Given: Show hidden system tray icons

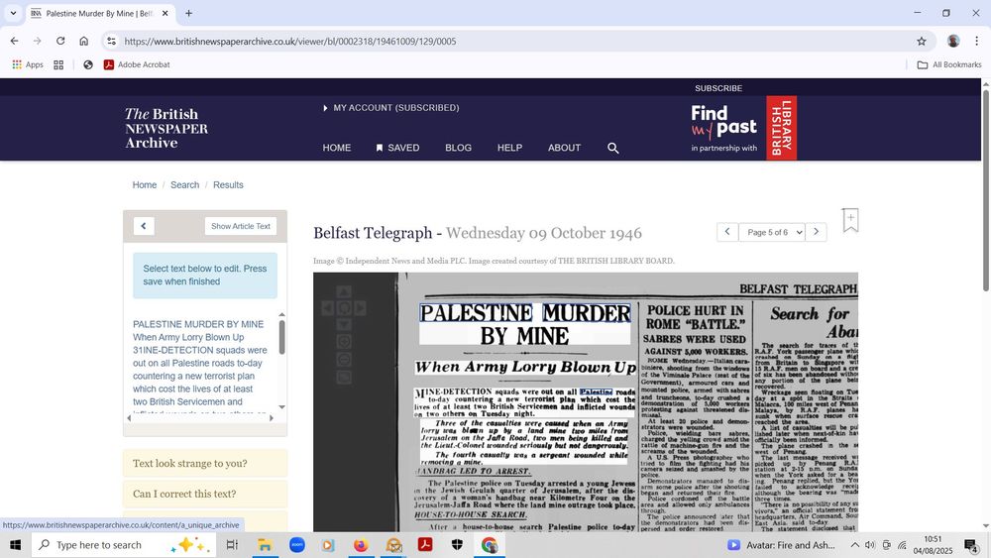Looking at the screenshot, I should click(854, 545).
